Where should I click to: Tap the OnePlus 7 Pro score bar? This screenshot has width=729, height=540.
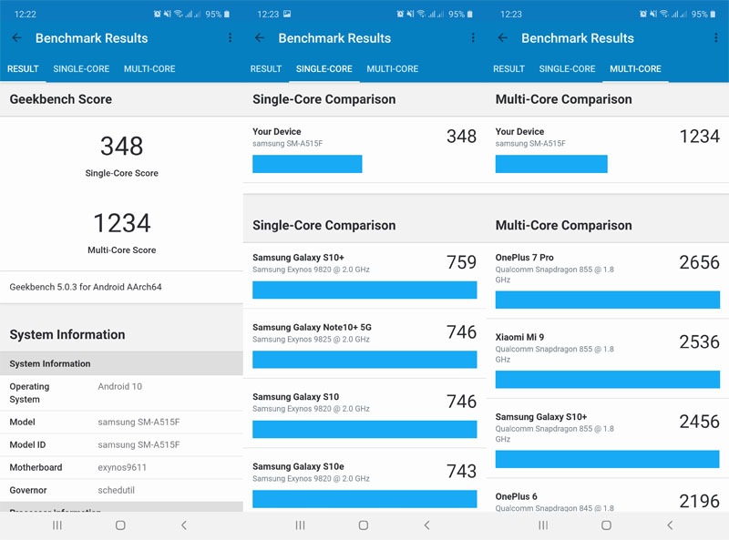(608, 300)
